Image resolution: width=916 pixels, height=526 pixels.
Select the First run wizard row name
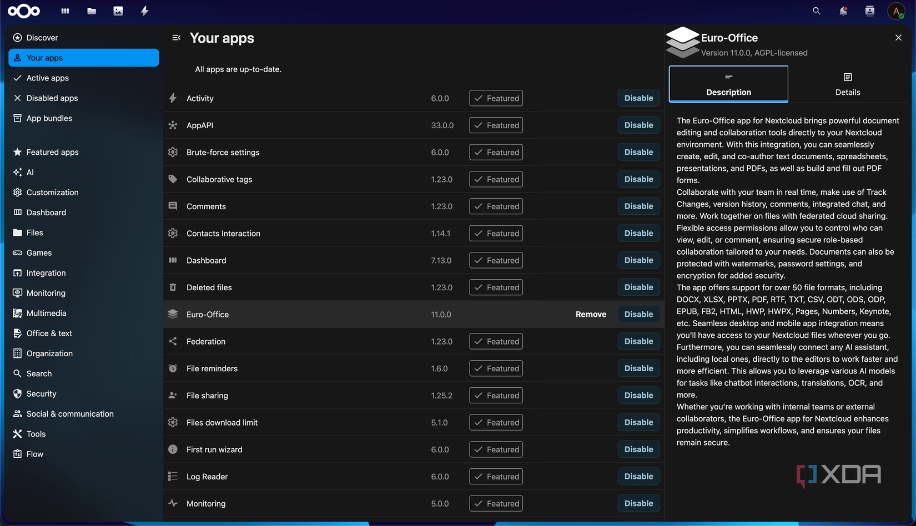(214, 449)
